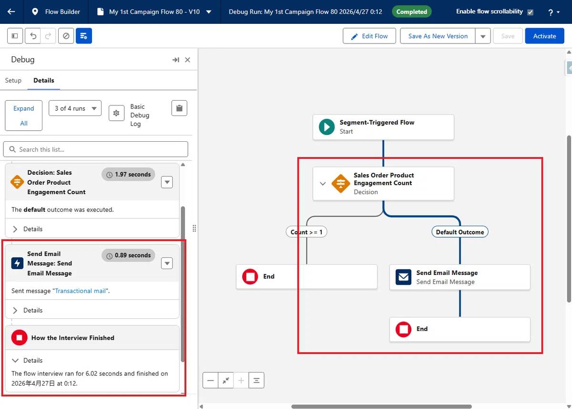572x409 pixels.
Task: Open the Decision entry dropdown menu
Action: [167, 182]
